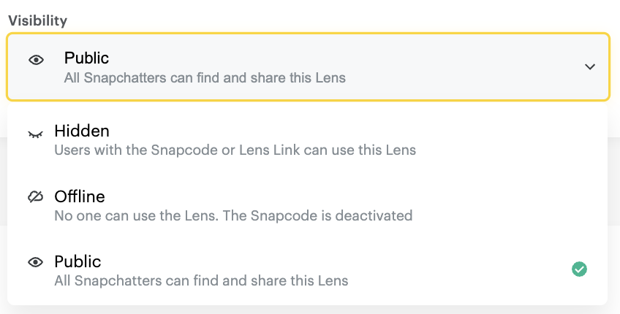Click the closed-eye icon beside Hidden
Screen dimensions: 620x314
click(36, 134)
